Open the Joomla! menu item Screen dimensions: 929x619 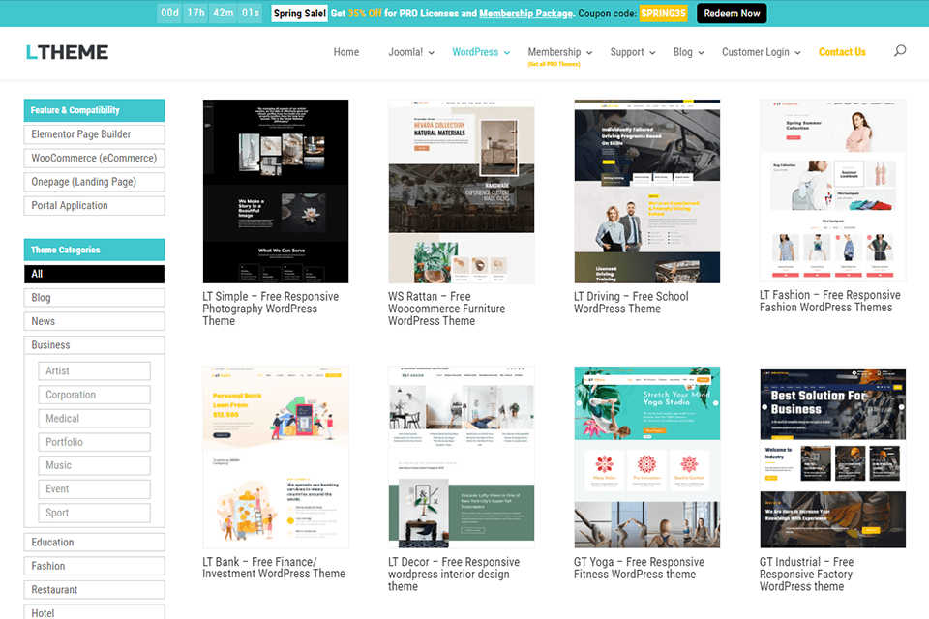405,52
